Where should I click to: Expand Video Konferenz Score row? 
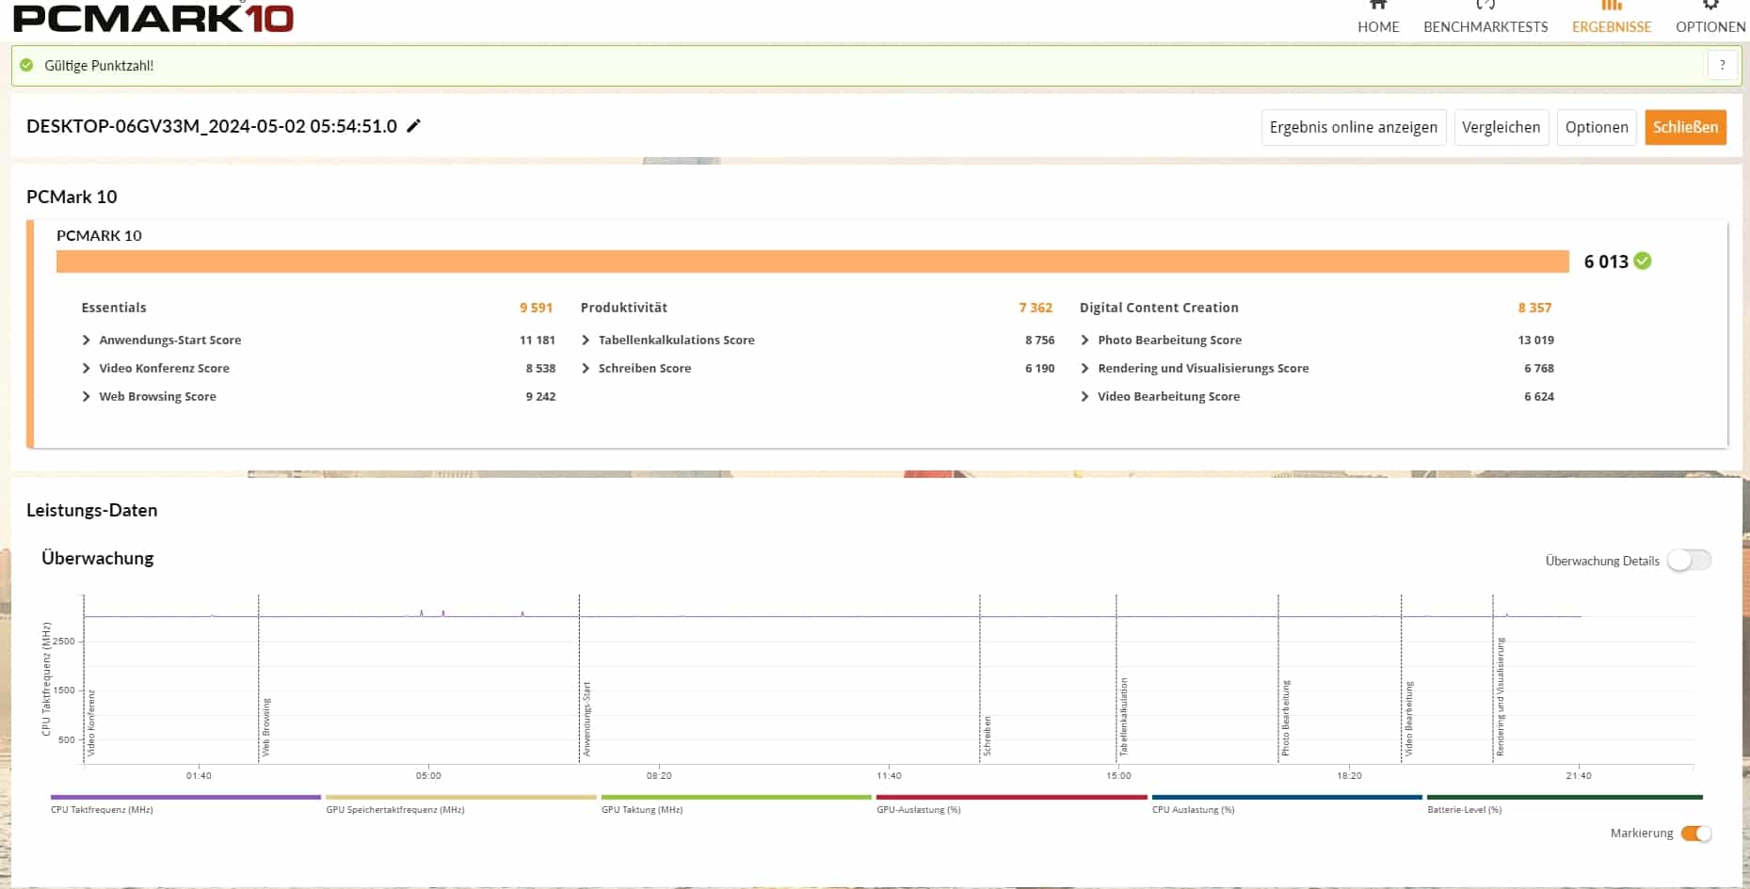(87, 369)
